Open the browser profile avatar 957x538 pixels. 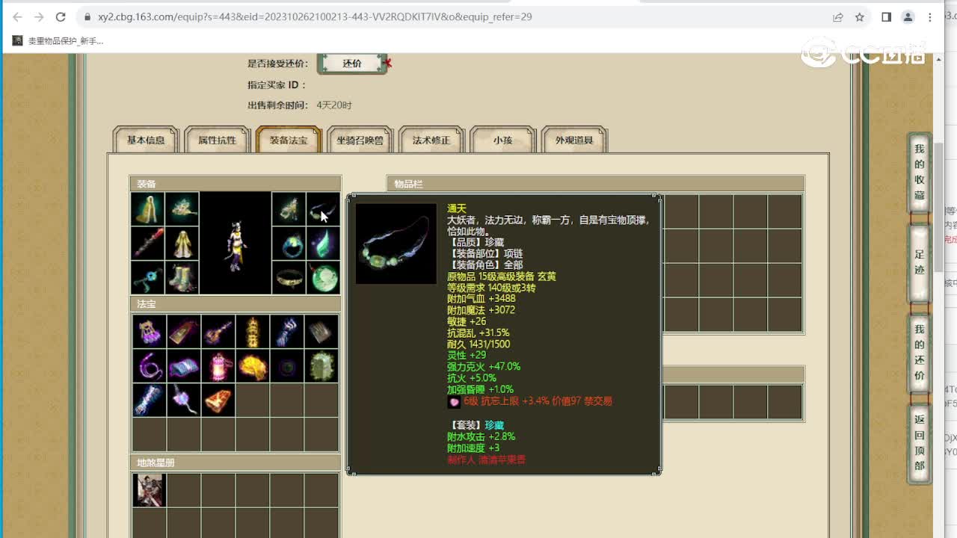(908, 16)
